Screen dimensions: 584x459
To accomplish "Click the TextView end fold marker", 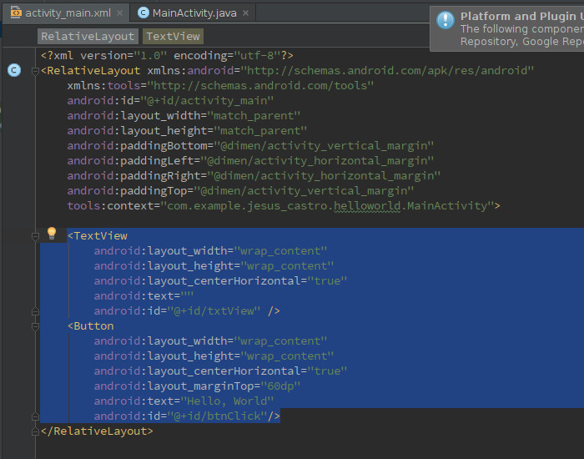I will coord(35,311).
